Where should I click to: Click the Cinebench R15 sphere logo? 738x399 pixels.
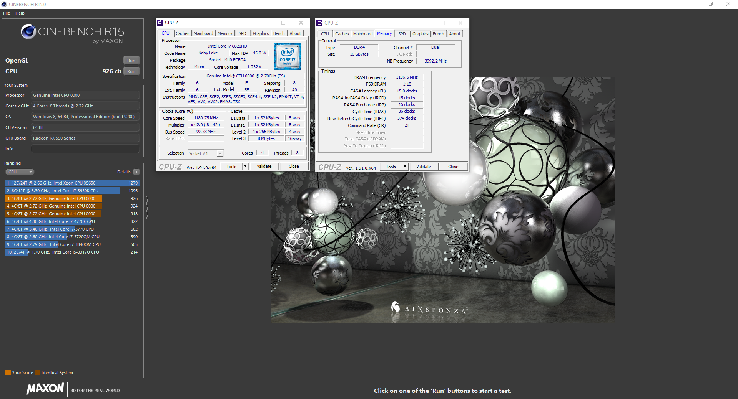(28, 31)
